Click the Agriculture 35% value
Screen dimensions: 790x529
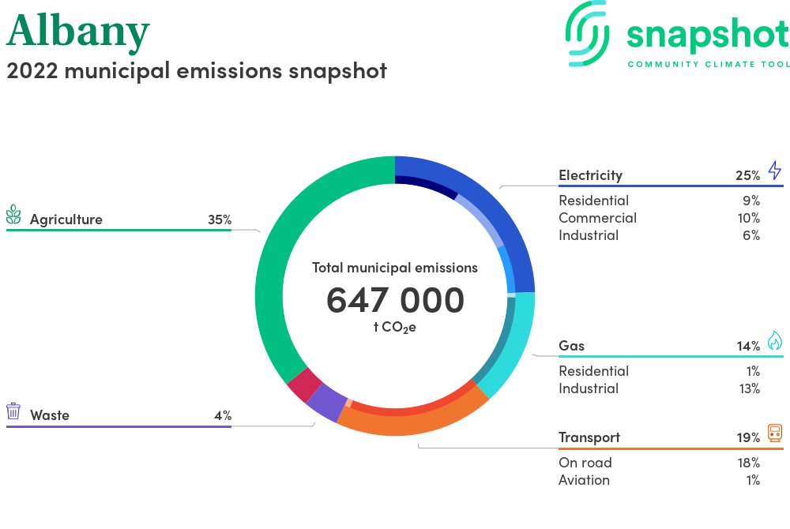220,219
